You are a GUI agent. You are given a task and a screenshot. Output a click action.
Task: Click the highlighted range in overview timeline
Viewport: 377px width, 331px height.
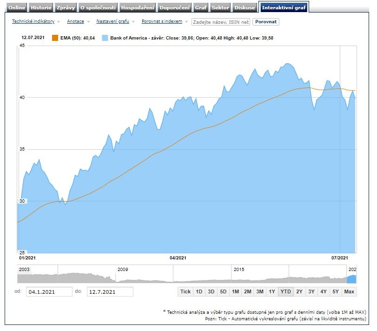point(352,278)
